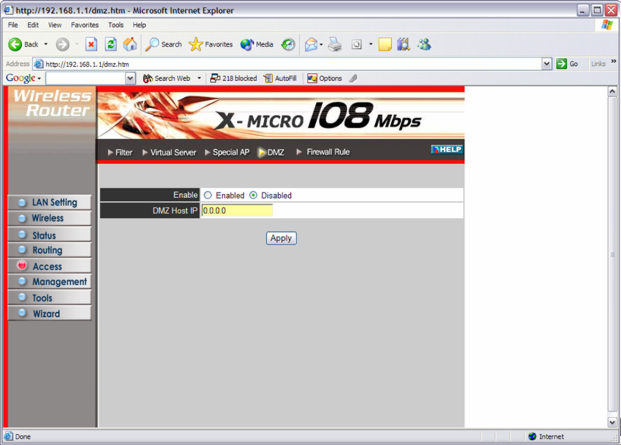
Task: Open Access in sidebar
Action: 49,266
